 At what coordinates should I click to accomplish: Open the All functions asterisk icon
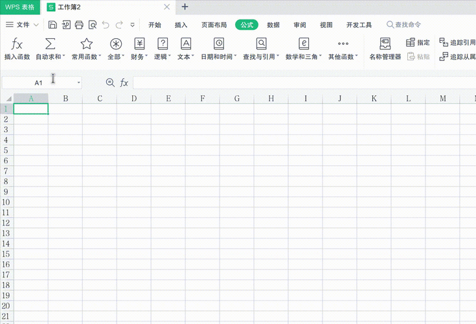[x=116, y=44]
